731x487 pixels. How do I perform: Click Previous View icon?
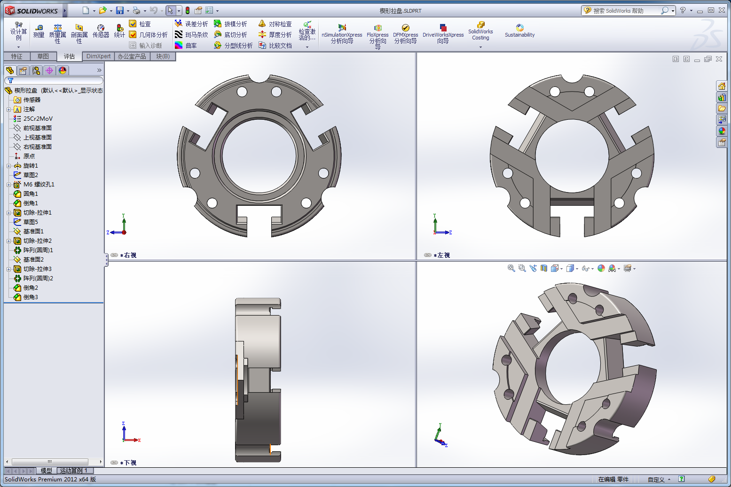point(533,268)
